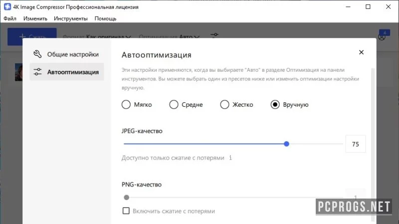Click the JPEG quality value field 75
399x224 pixels.
coord(356,144)
